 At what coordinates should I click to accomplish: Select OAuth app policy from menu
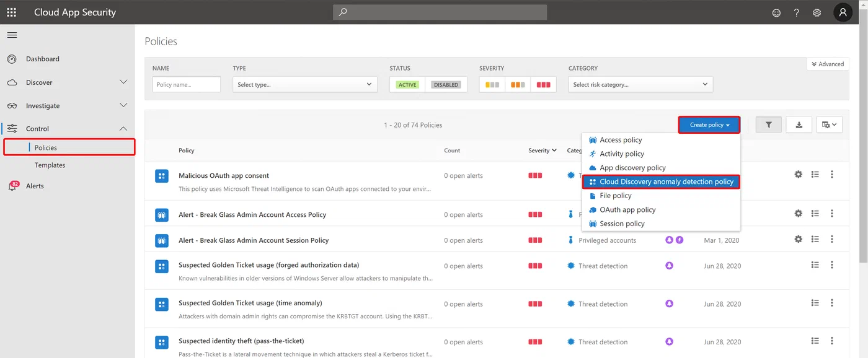coord(661,209)
